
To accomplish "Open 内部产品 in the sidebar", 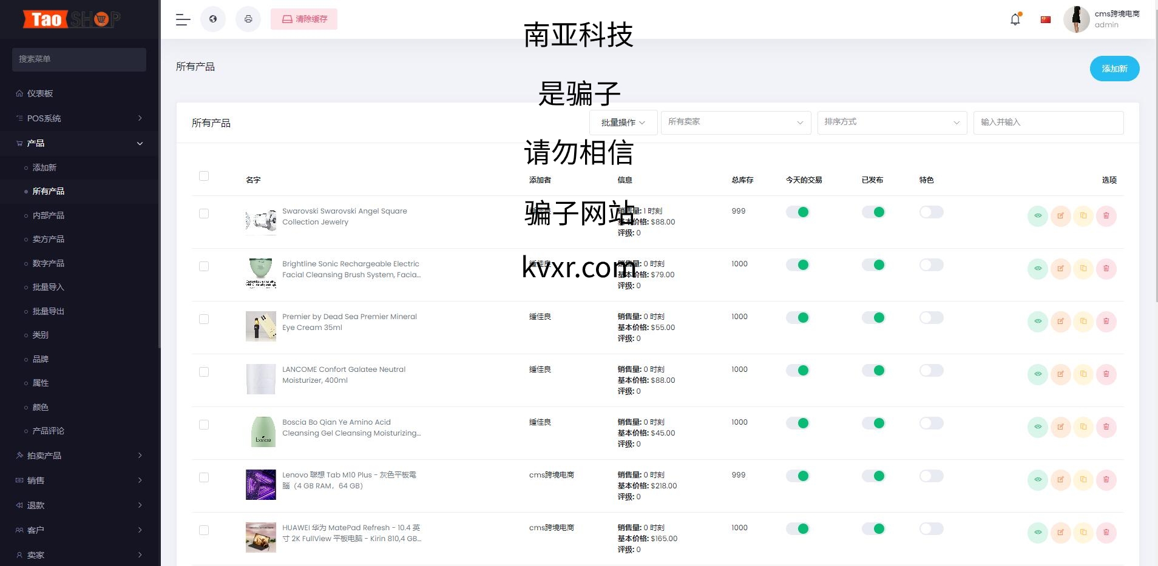I will coord(79,215).
